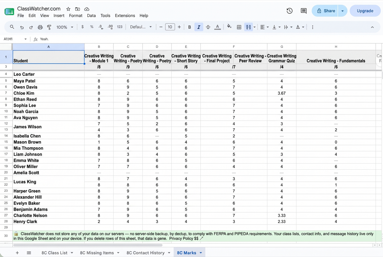
Task: Open vertical align dropdown
Action: pyautogui.click(x=276, y=27)
